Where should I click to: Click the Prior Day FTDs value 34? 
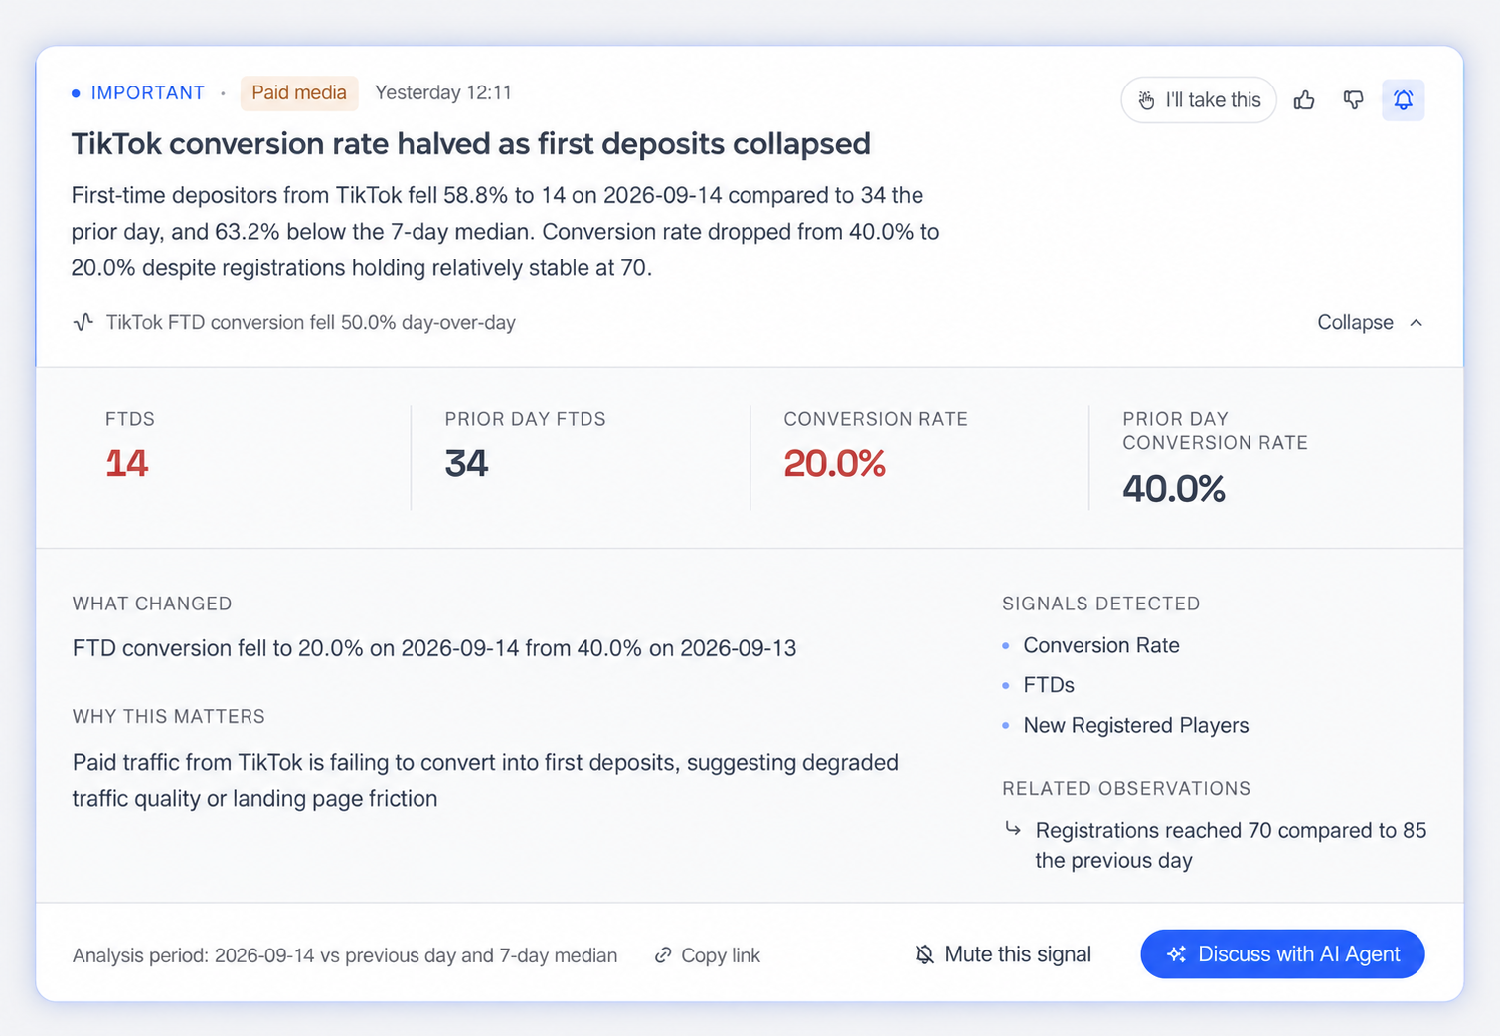coord(466,463)
